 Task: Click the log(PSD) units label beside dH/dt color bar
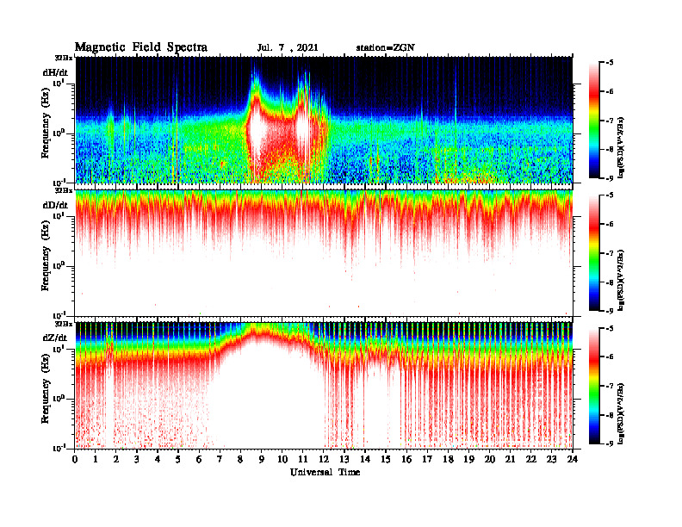[621, 147]
